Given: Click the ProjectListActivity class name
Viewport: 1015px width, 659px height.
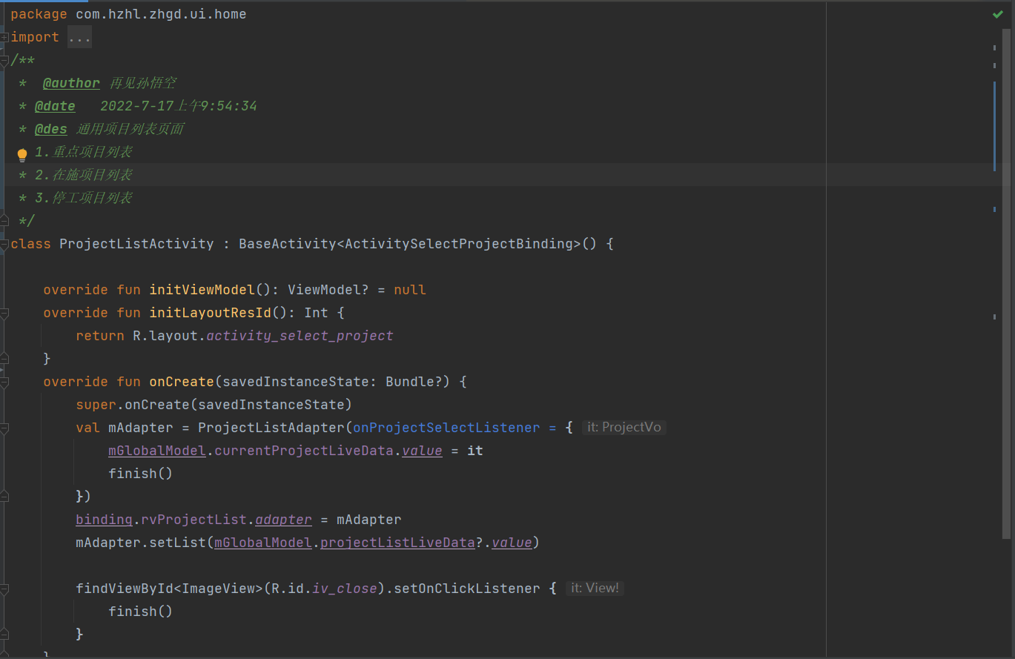Looking at the screenshot, I should point(136,244).
